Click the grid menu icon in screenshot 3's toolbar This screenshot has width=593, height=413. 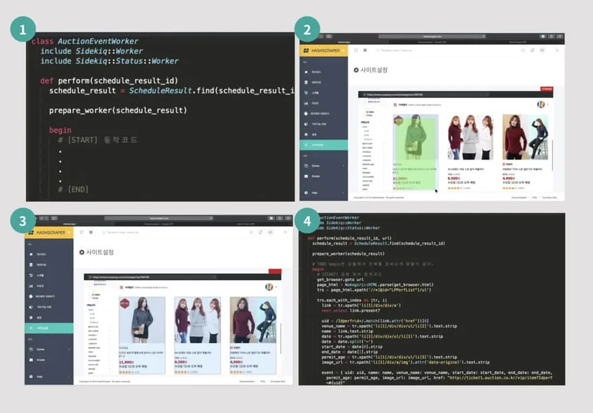(90, 232)
